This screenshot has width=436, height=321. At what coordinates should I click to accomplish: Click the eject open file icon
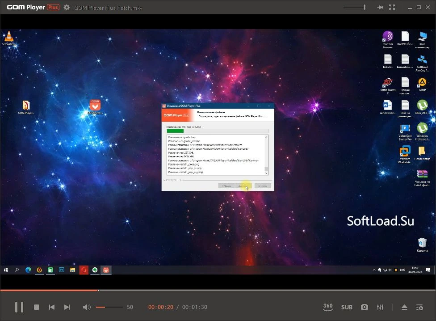coord(405,307)
